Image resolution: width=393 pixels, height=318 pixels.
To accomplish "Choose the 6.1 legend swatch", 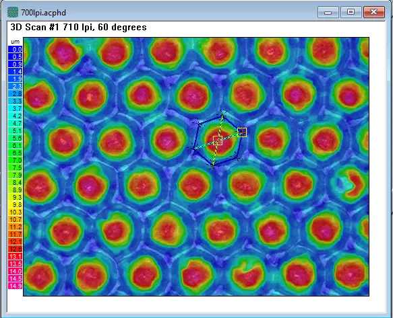I will tap(15, 145).
